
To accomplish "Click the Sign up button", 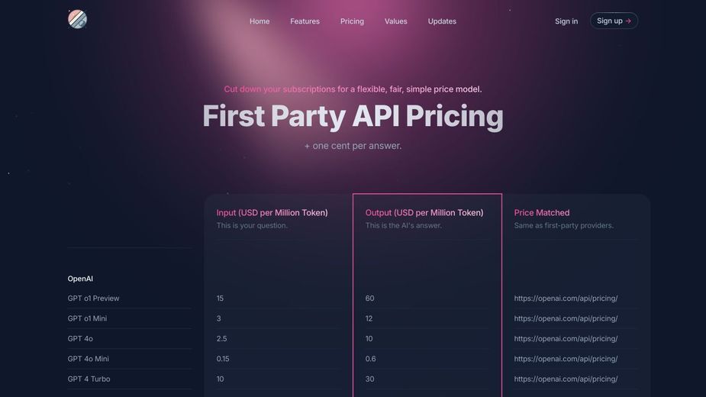I will (614, 21).
